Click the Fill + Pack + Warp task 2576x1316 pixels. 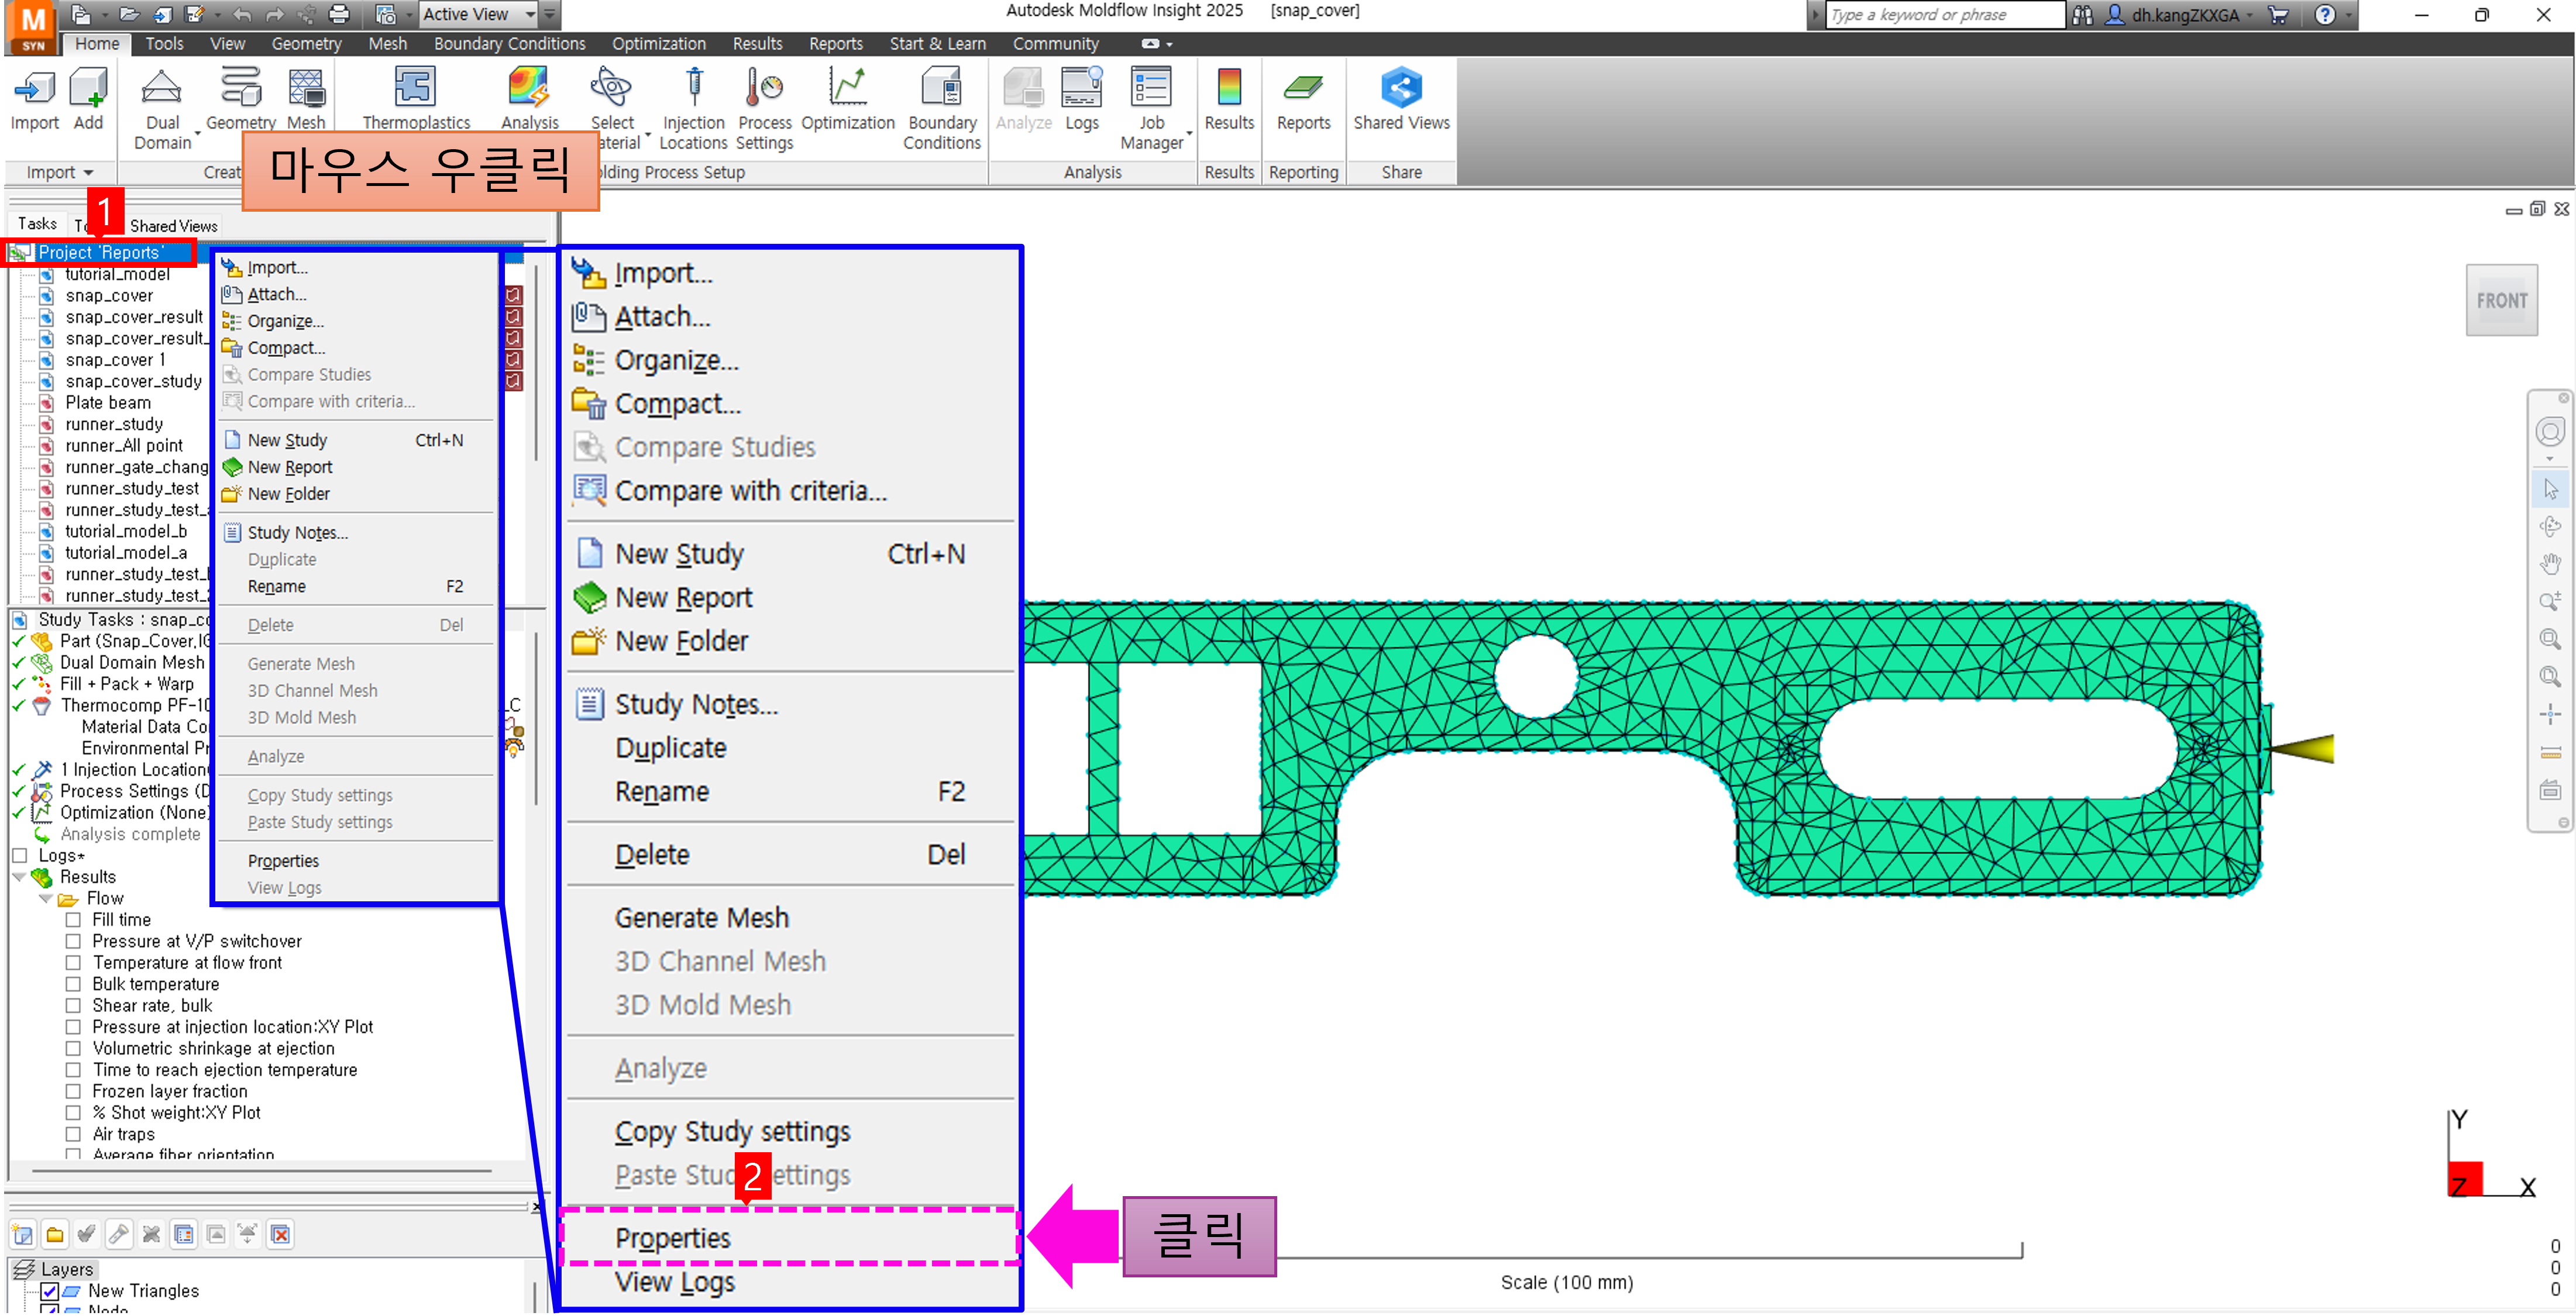click(x=126, y=685)
